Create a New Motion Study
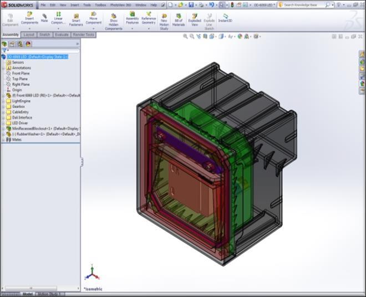The height and width of the screenshot is (297, 366). click(164, 22)
